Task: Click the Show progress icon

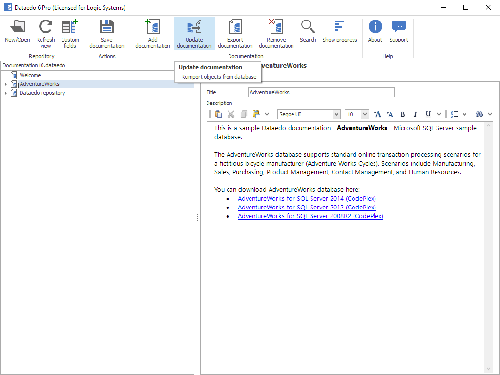Action: [x=339, y=27]
